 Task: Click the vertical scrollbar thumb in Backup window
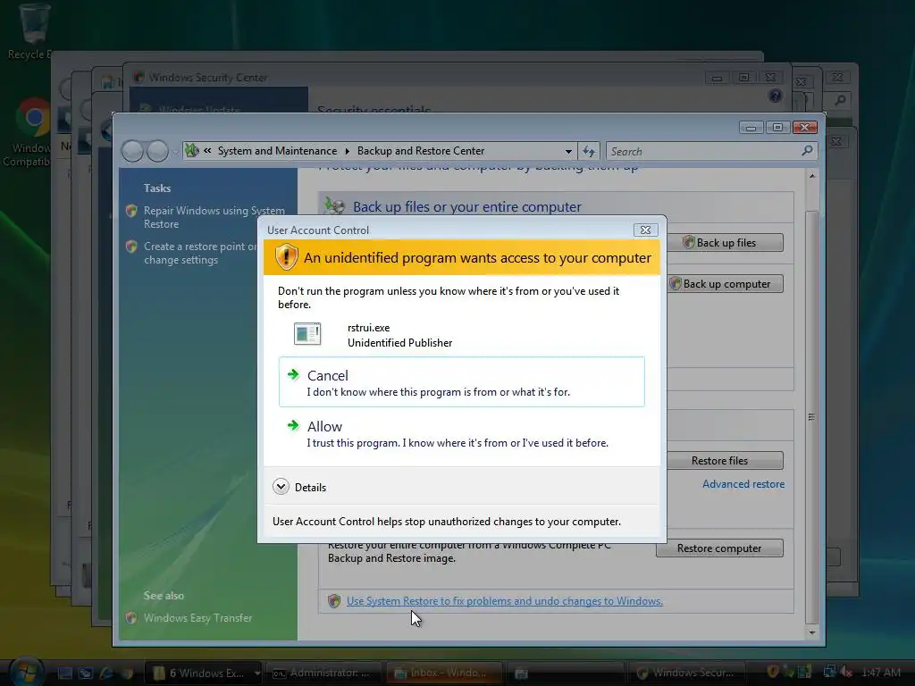point(811,417)
